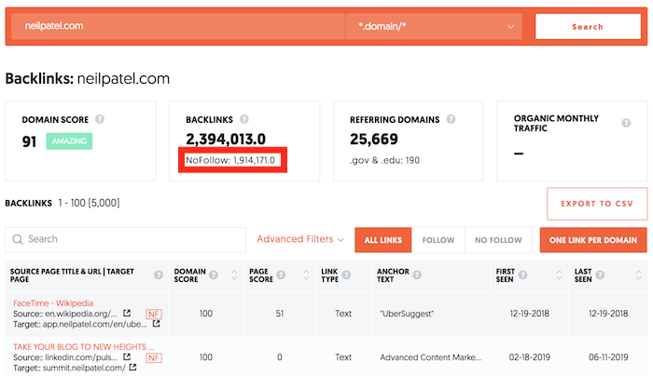Select the All Links tab
The image size is (653, 376).
(x=383, y=240)
